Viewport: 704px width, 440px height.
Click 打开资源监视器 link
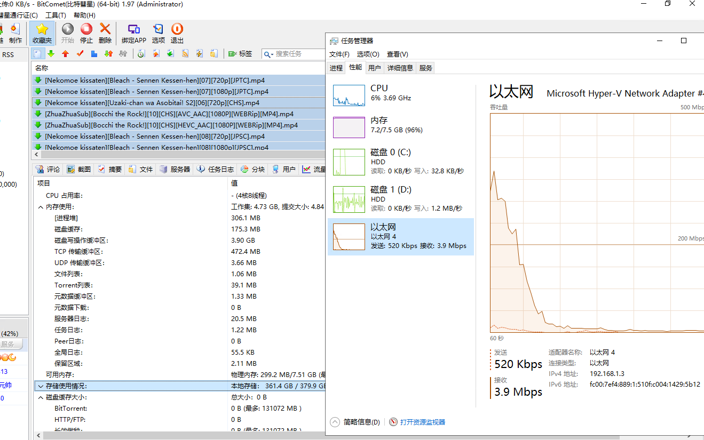pos(417,422)
